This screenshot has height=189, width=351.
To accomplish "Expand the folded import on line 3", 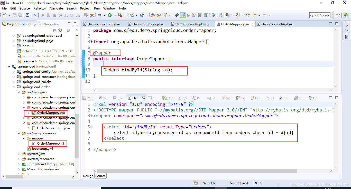I will point(91,42).
